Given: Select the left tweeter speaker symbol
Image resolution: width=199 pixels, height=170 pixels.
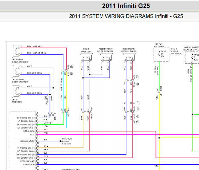Looking at the screenshot, I should 16,90.
